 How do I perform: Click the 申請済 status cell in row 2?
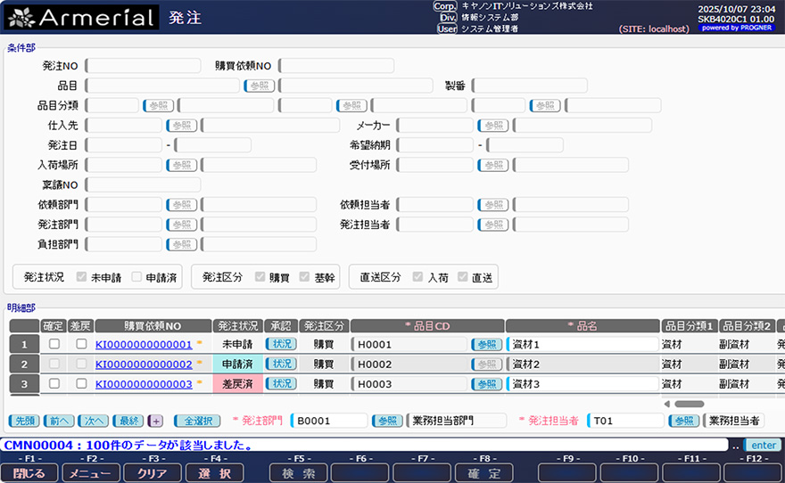tap(238, 364)
